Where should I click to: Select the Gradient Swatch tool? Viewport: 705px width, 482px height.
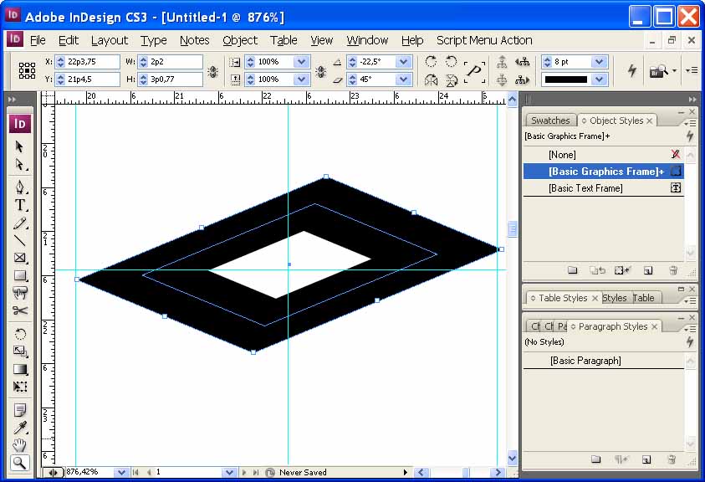click(19, 369)
